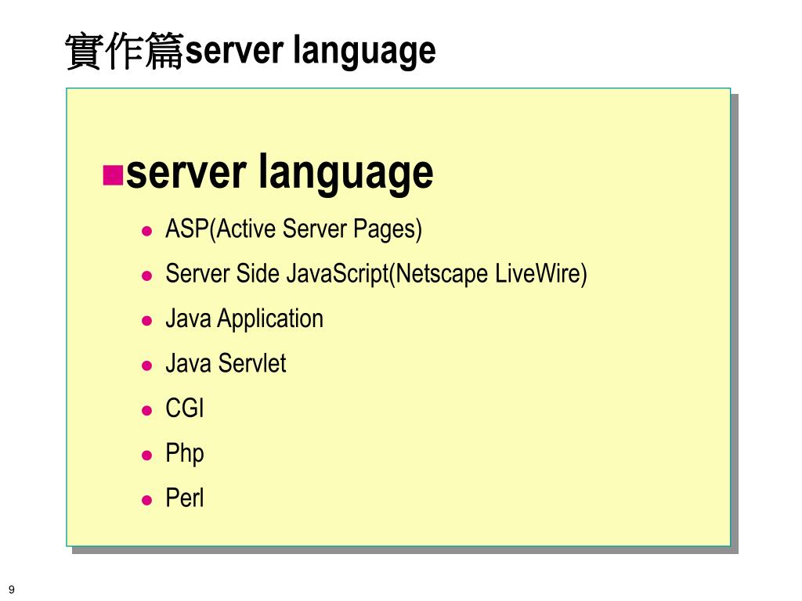Select the bold 'server language' heading in the box
This screenshot has width=802, height=601.
[280, 173]
